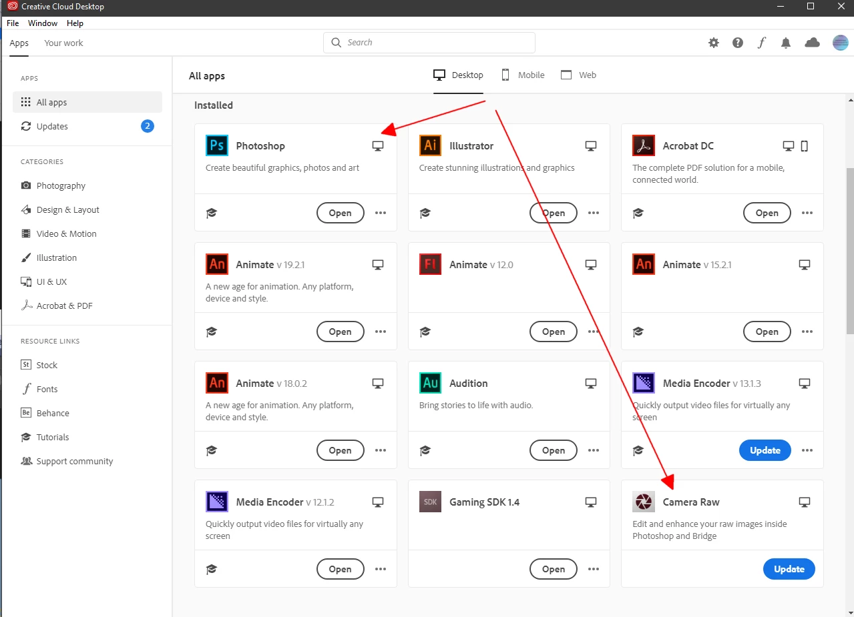Open the help question mark icon
Screen dimensions: 854x617
[738, 43]
